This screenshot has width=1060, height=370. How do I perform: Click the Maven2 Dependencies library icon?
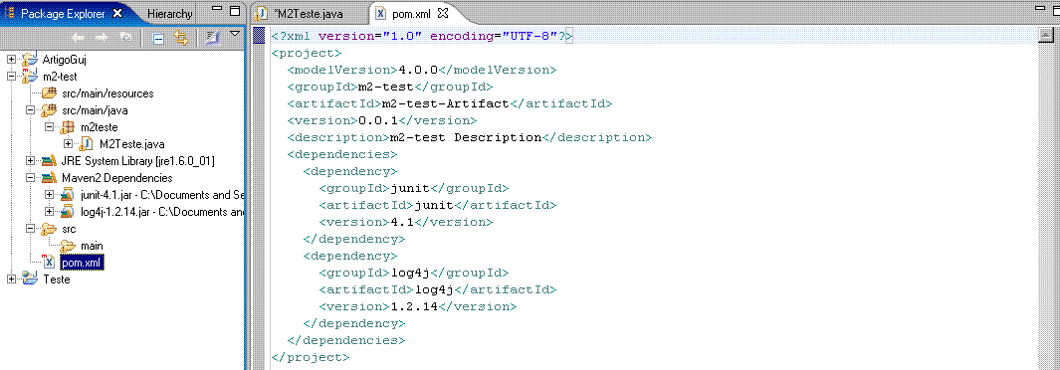pos(49,178)
